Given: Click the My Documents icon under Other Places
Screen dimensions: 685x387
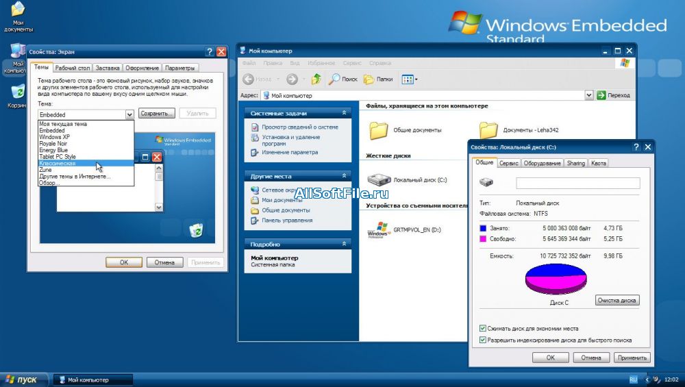Looking at the screenshot, I should click(255, 200).
